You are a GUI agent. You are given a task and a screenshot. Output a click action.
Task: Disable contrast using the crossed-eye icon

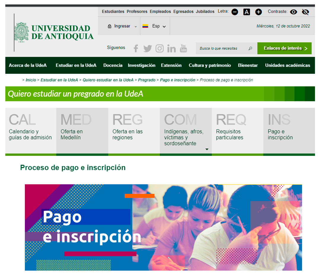pyautogui.click(x=305, y=12)
